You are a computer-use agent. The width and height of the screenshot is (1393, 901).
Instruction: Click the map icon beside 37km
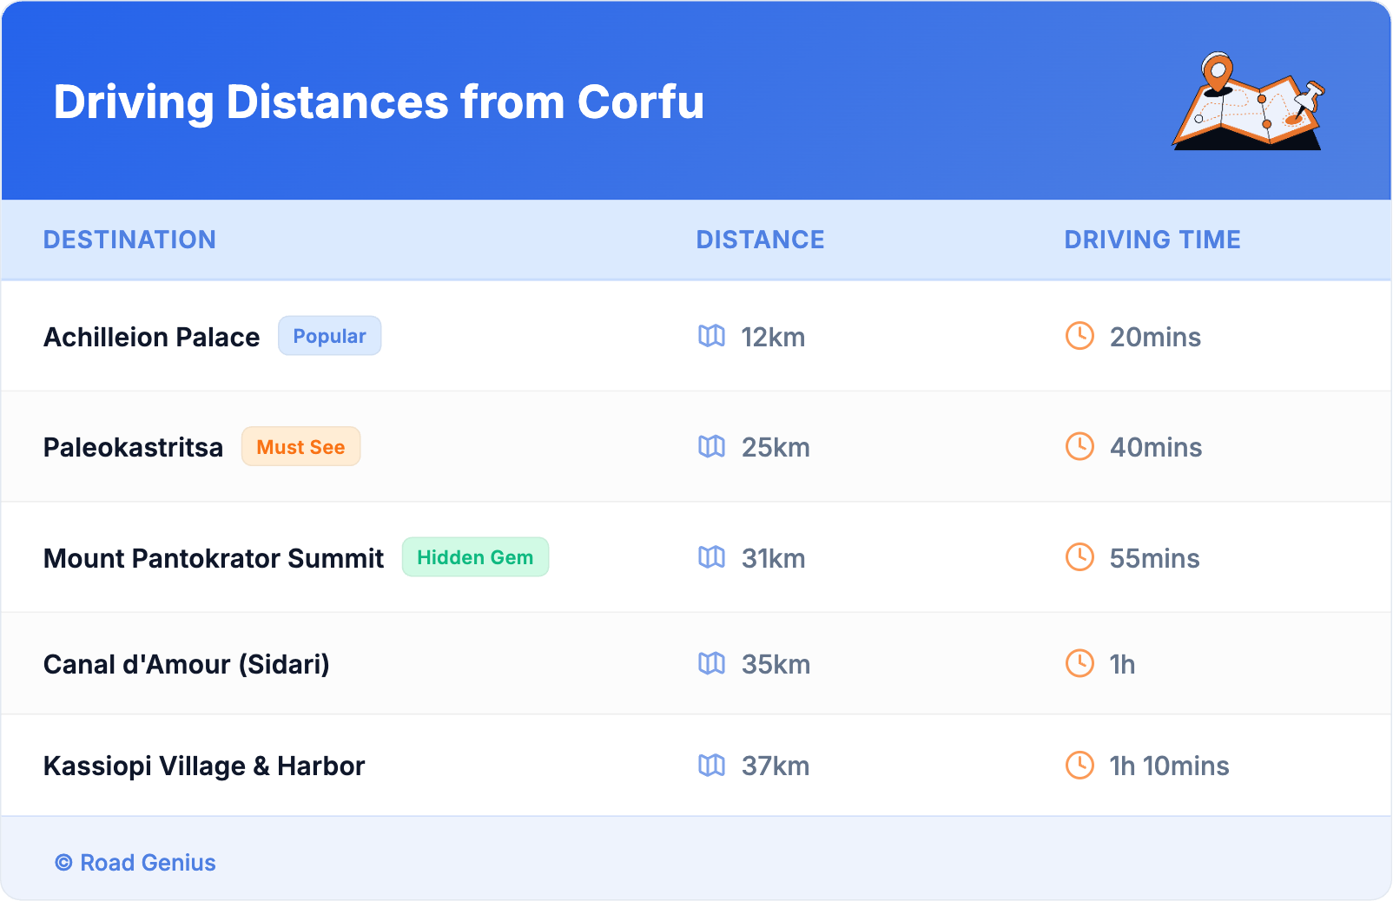(x=711, y=765)
